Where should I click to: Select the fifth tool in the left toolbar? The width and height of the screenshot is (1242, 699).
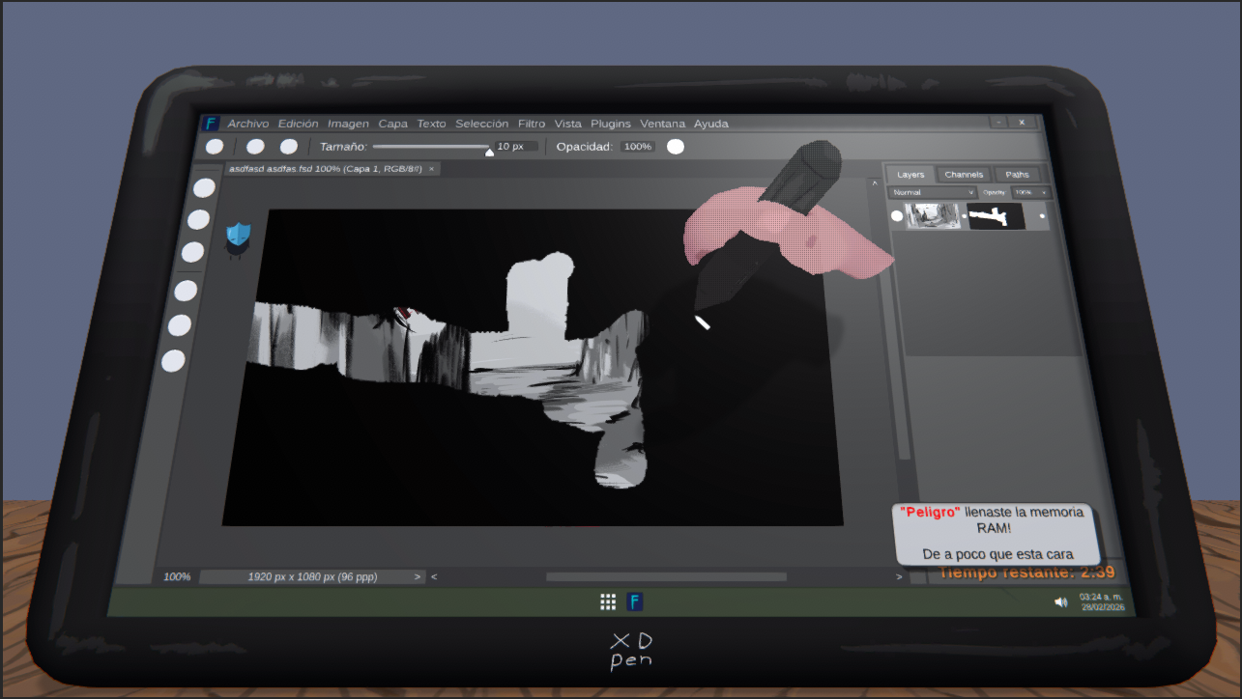tap(180, 325)
